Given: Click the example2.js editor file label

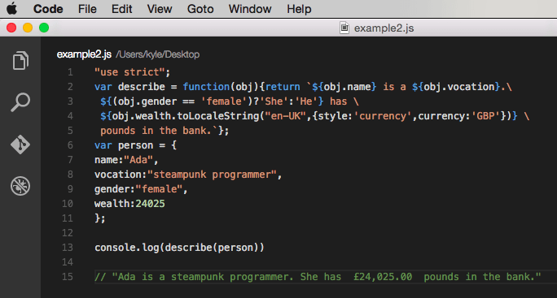Looking at the screenshot, I should (x=84, y=54).
